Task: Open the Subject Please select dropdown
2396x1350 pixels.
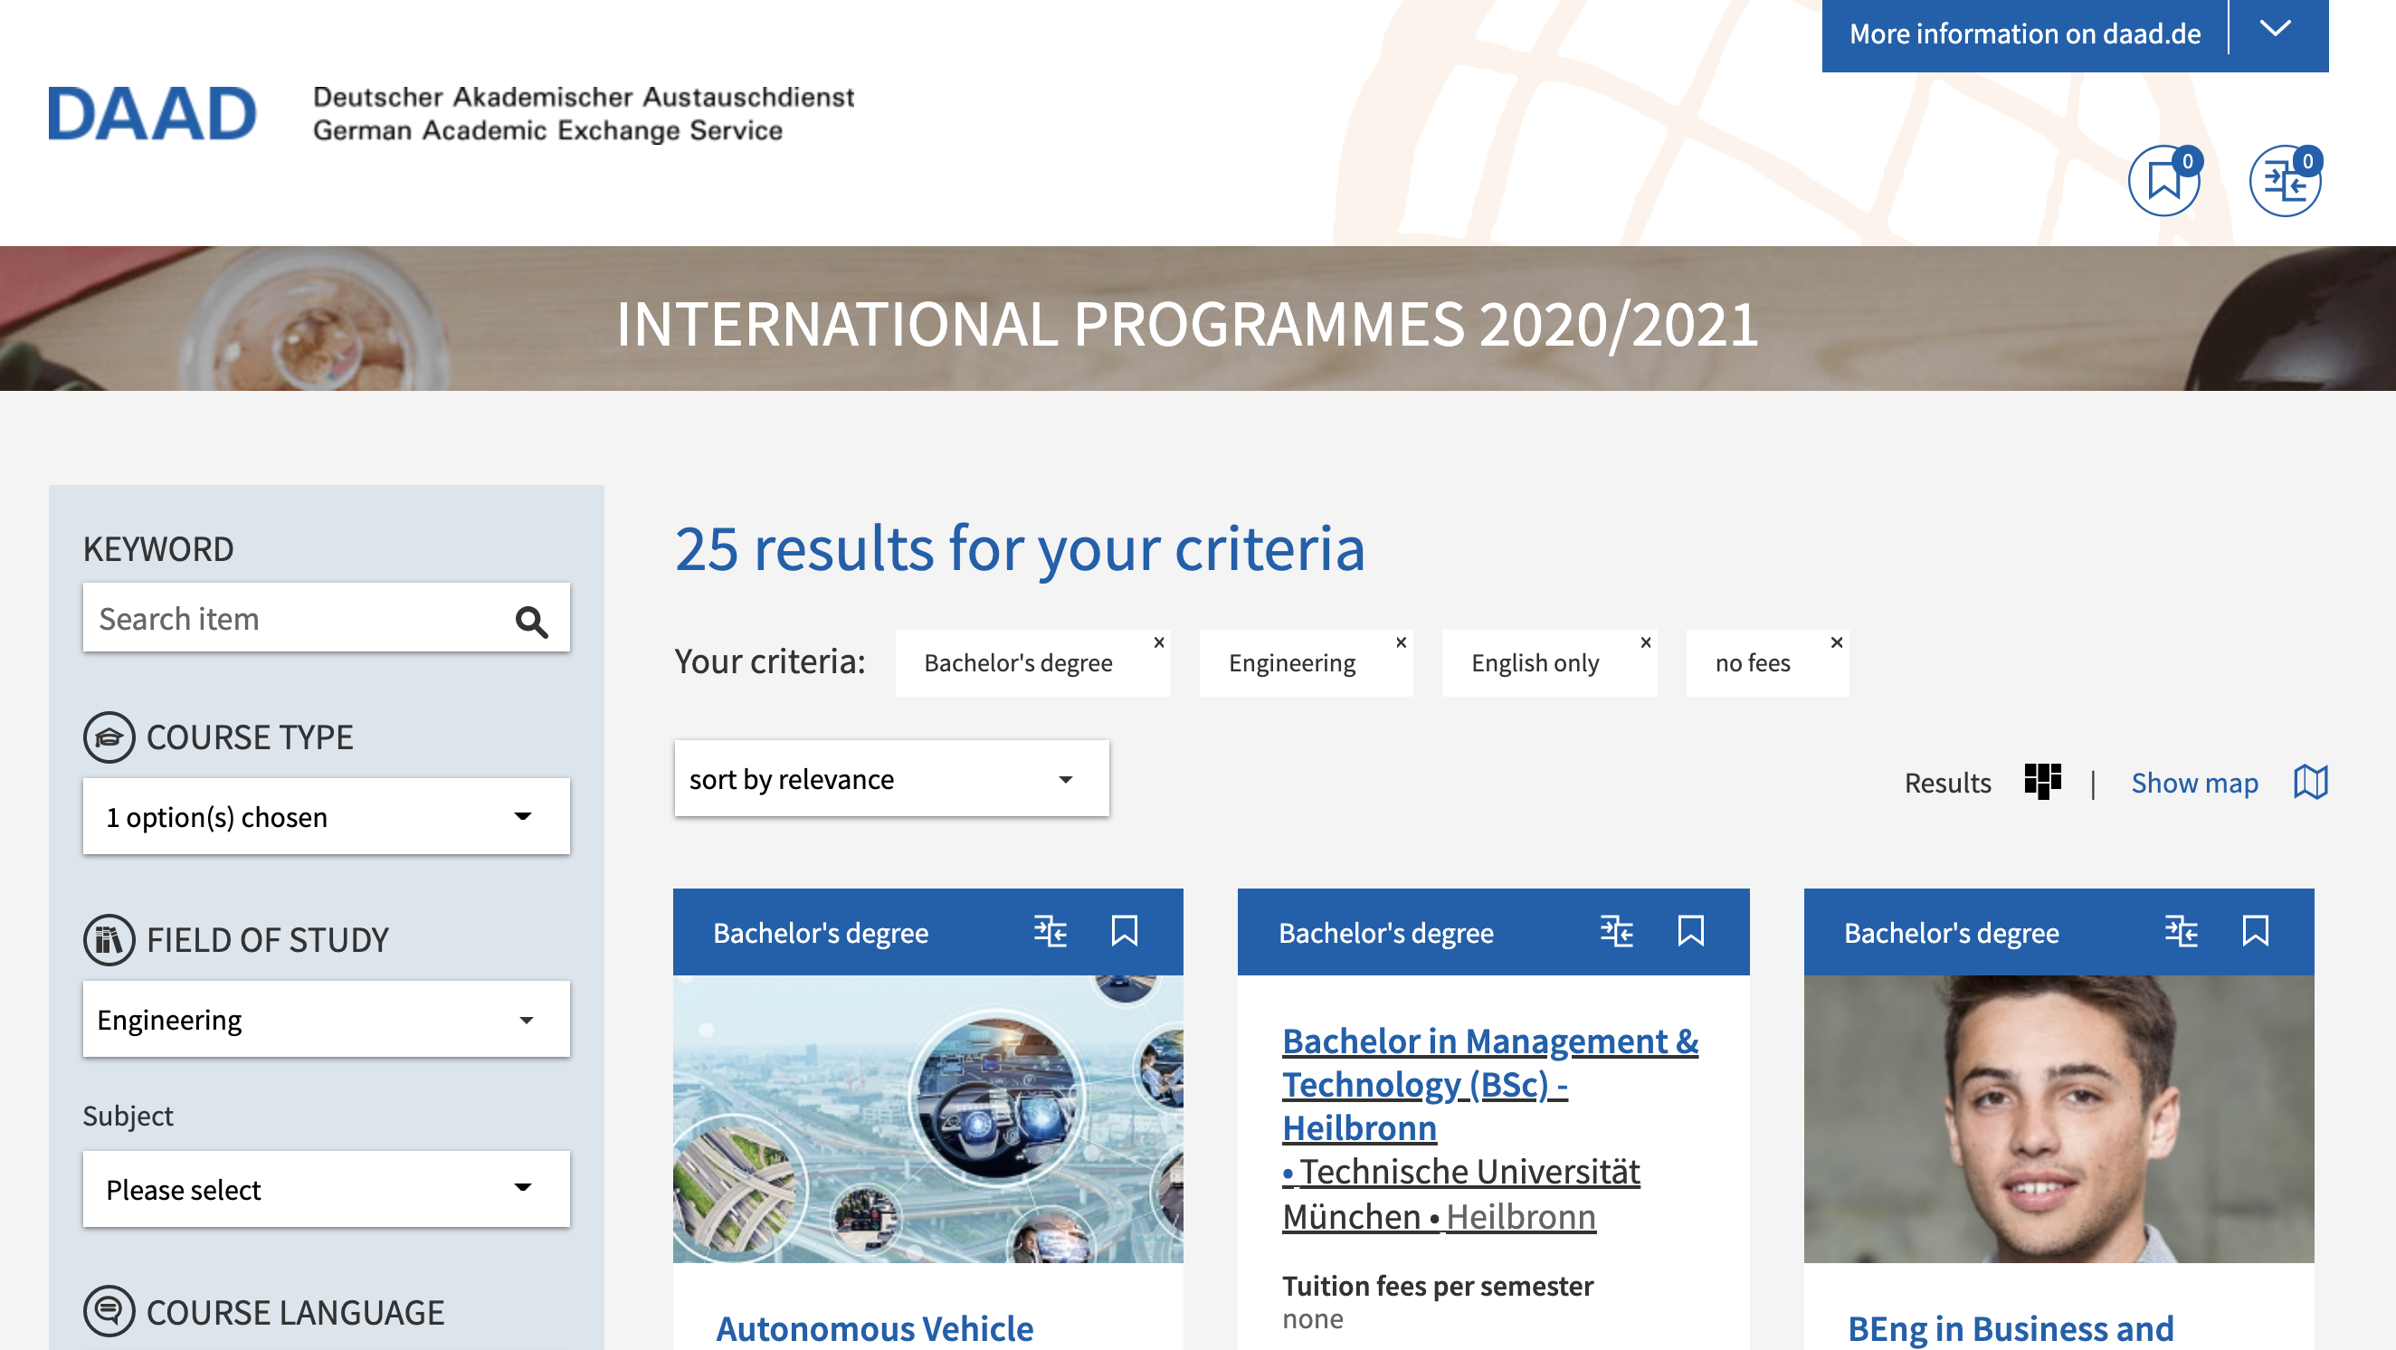Action: point(327,1189)
